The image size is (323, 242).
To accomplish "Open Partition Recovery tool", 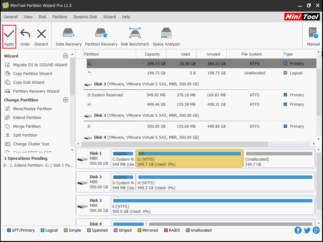I will 101,37.
